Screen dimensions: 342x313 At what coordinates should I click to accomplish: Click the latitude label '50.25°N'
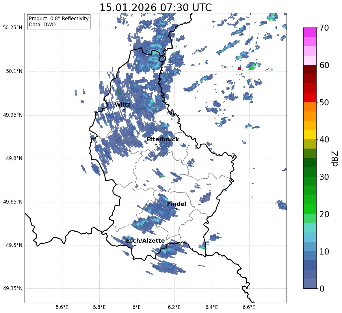click(13, 28)
